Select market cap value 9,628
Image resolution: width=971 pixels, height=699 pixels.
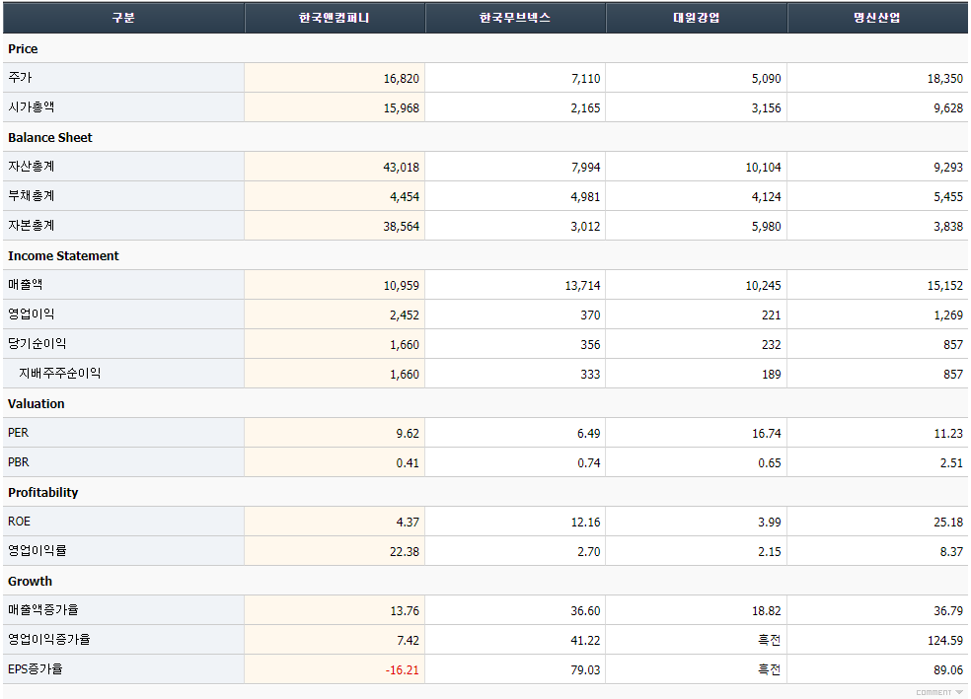[x=948, y=108]
